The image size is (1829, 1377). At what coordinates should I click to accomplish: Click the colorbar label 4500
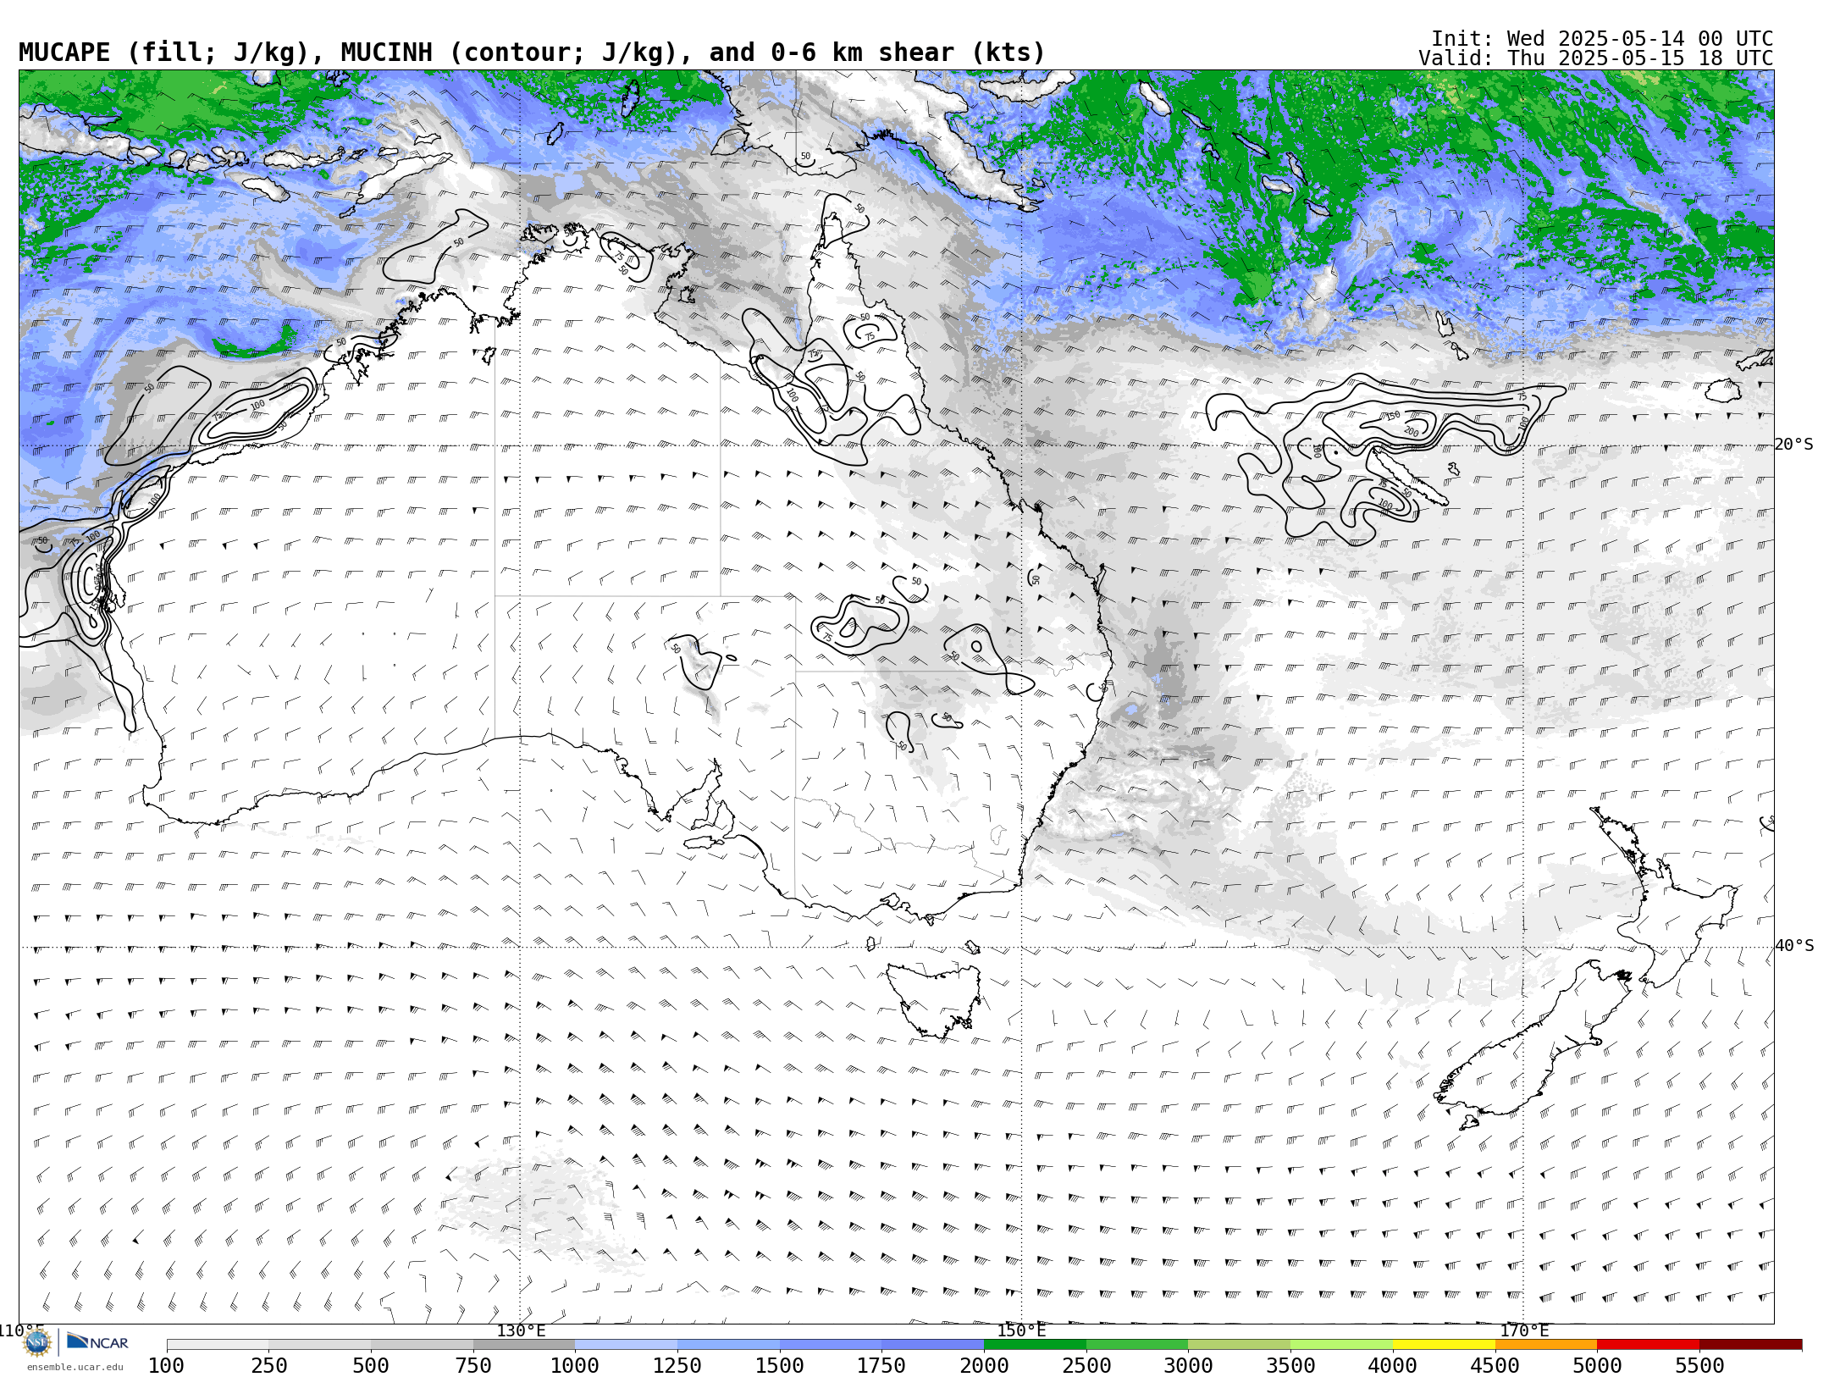[x=1495, y=1365]
